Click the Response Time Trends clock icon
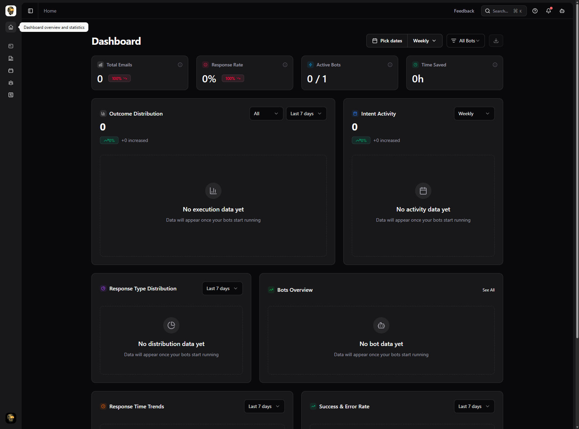 click(103, 406)
